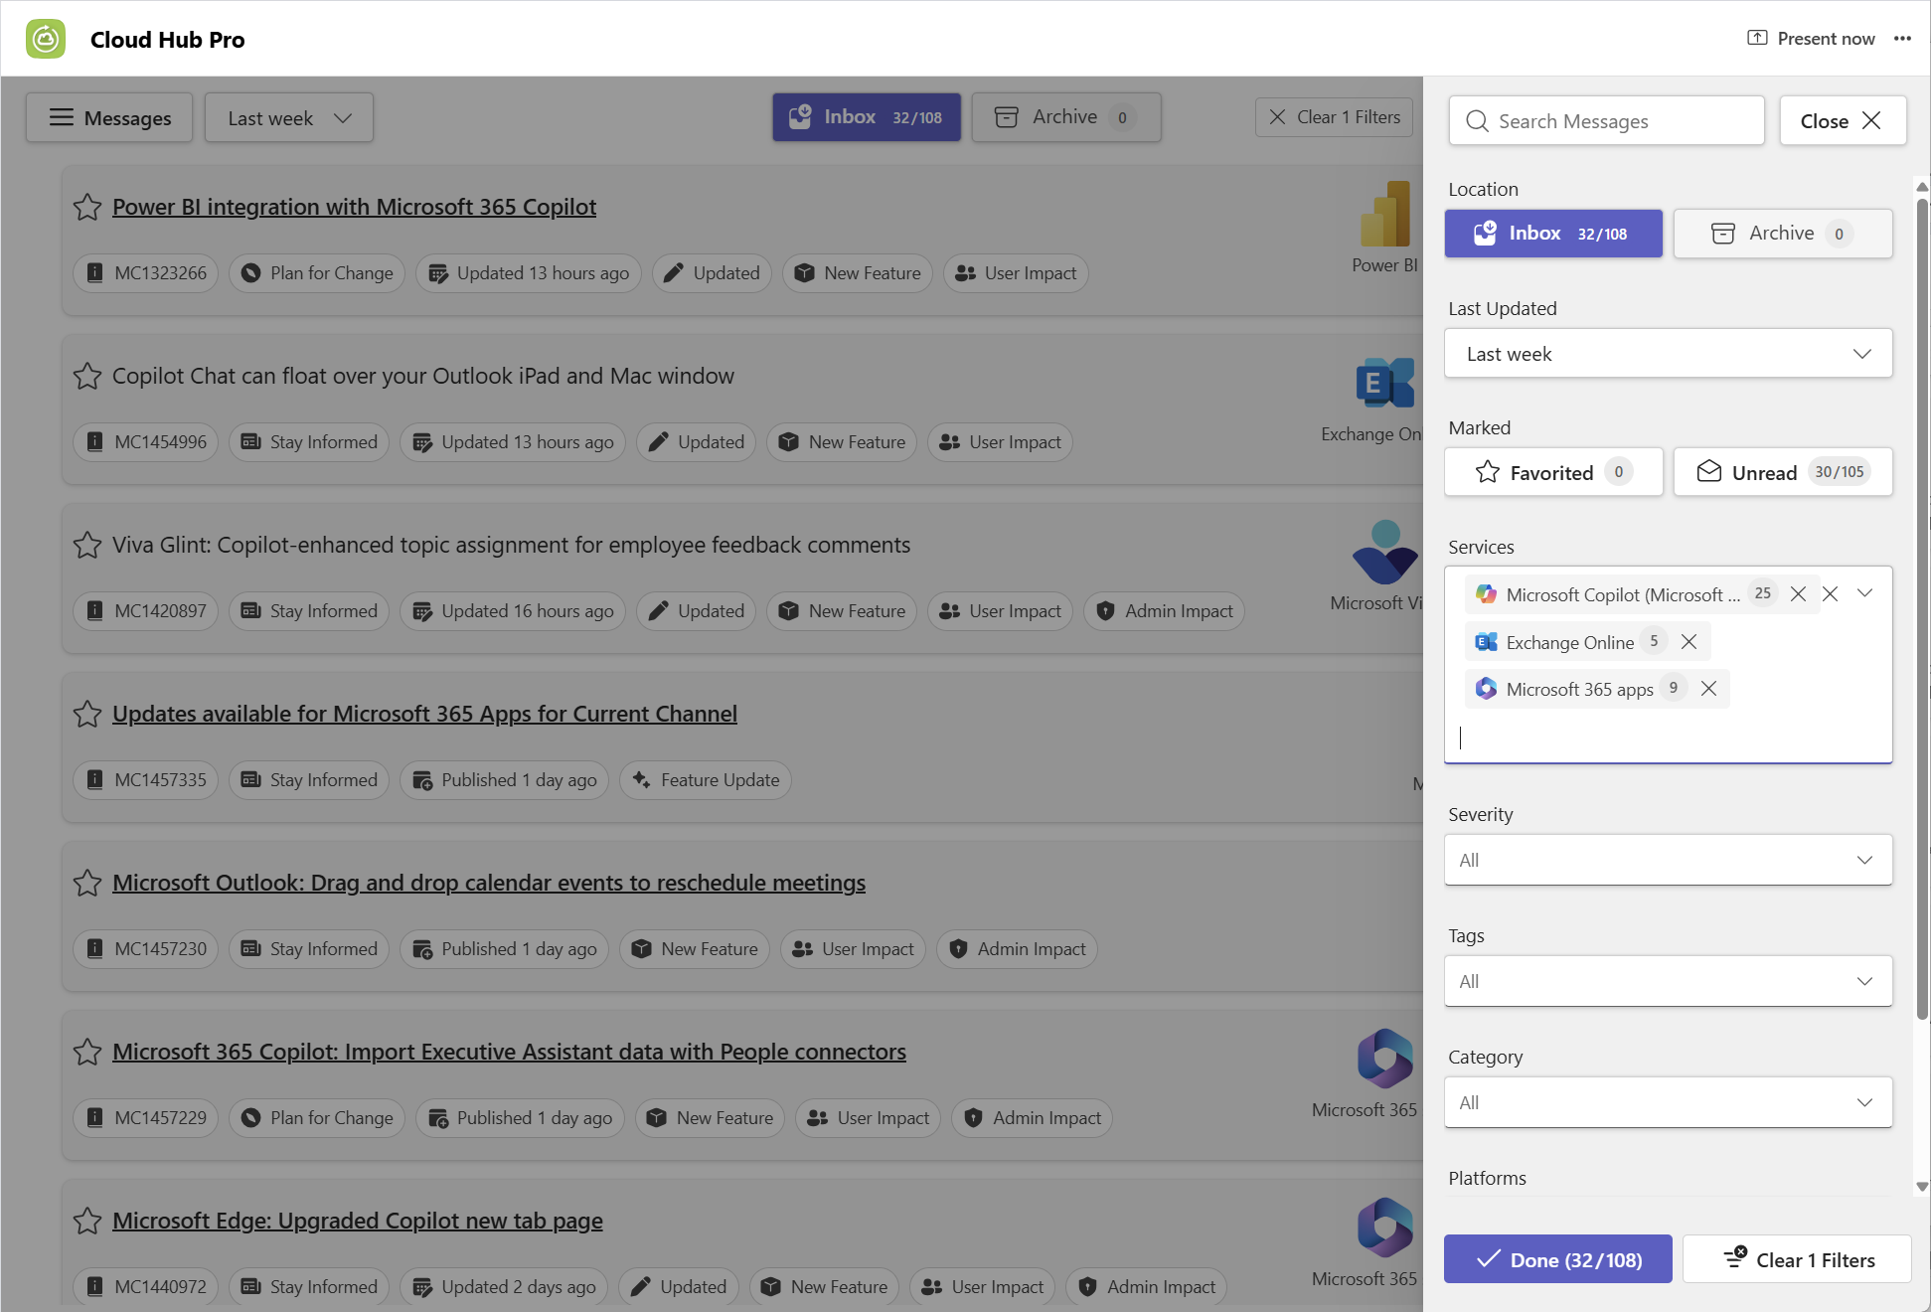
Task: Remove the Exchange Online service chip
Action: point(1689,642)
